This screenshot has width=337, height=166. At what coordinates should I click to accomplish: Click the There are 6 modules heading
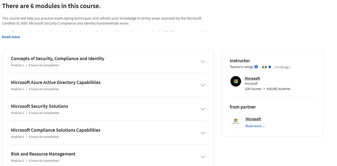click(51, 6)
